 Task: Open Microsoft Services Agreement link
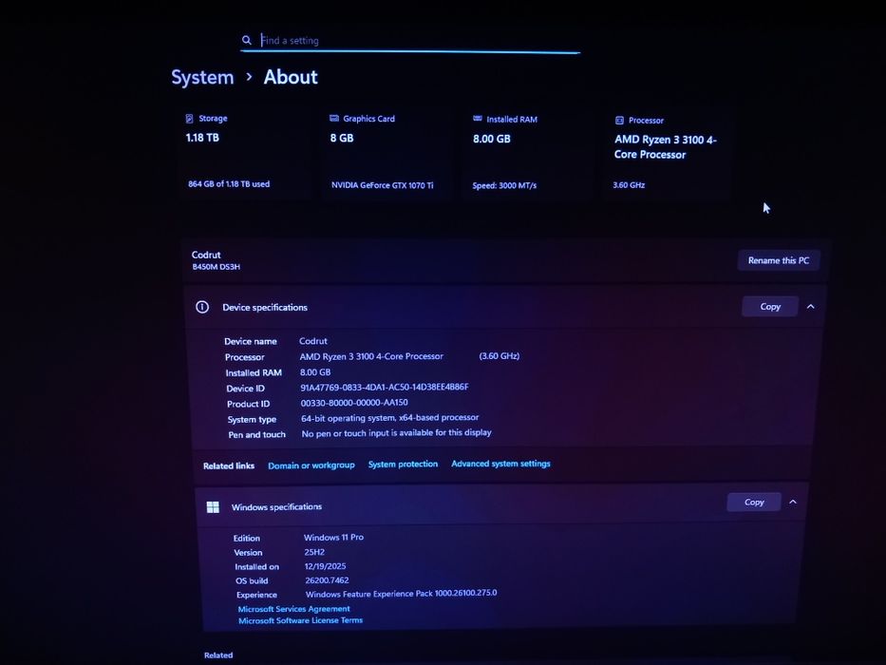pyautogui.click(x=293, y=609)
